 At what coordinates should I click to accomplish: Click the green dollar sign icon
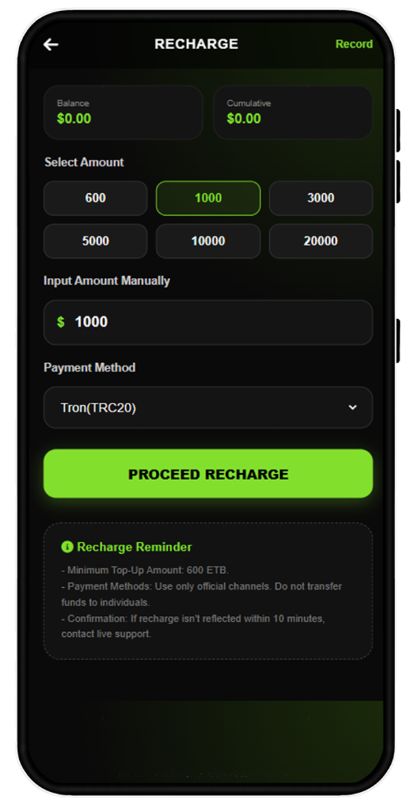(x=61, y=322)
